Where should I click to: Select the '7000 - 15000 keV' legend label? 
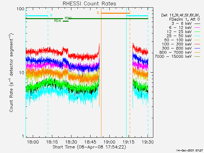coord(173,56)
